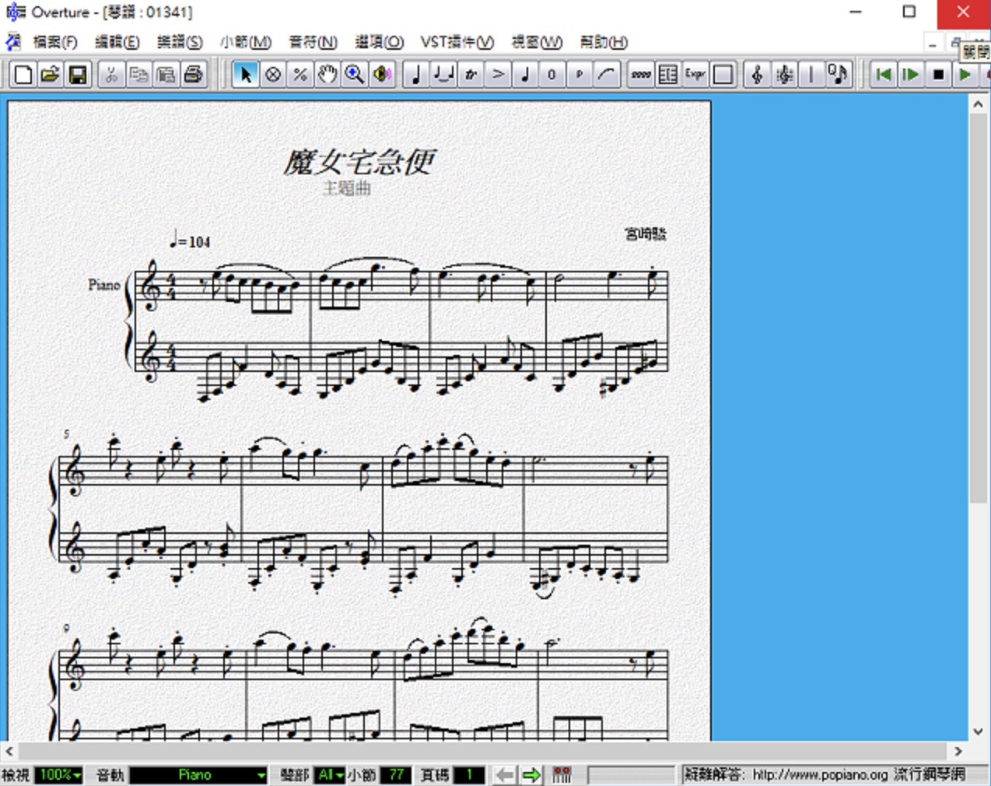Click the cut scissors icon
991x786 pixels.
pos(111,75)
